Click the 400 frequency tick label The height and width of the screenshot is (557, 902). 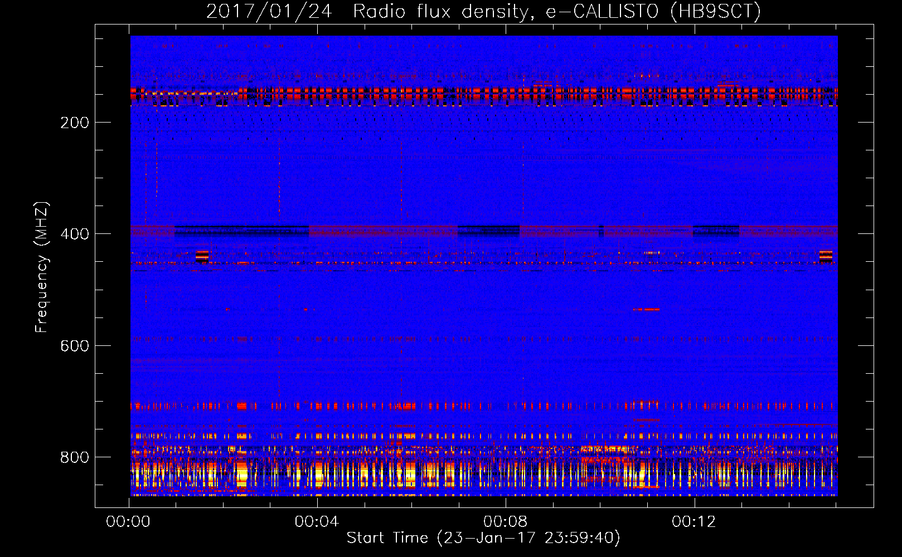(x=75, y=234)
